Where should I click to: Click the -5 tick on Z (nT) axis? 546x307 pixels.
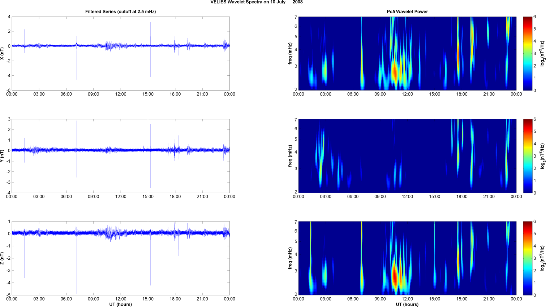point(8,295)
